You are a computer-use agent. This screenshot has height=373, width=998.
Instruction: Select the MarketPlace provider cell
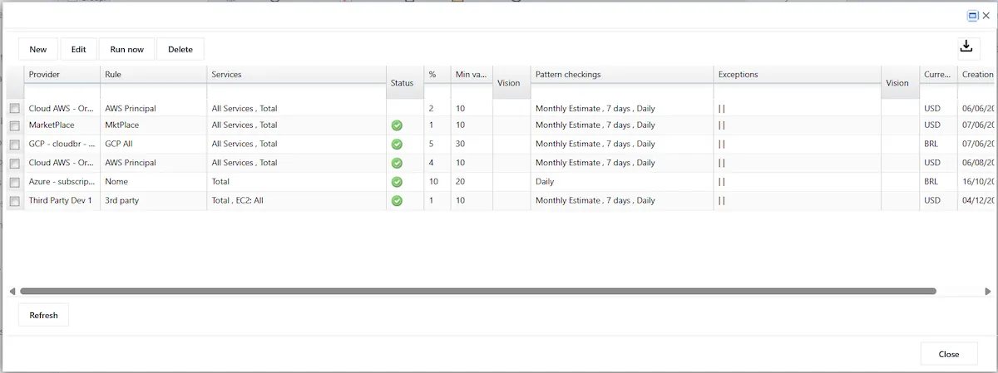tap(62, 125)
